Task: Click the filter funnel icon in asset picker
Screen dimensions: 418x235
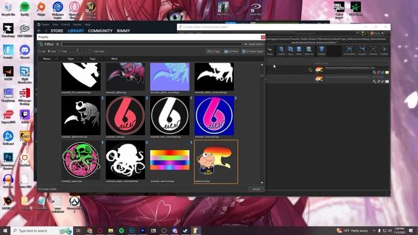Action: pos(40,44)
